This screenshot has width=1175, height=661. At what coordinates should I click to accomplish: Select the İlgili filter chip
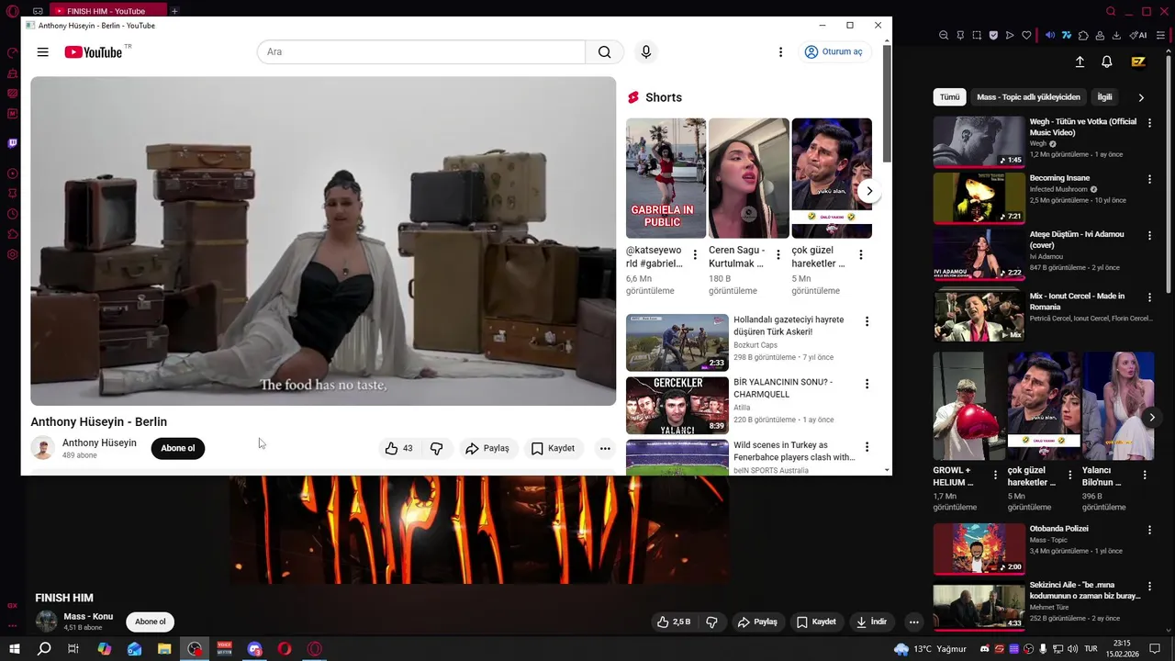(1104, 96)
